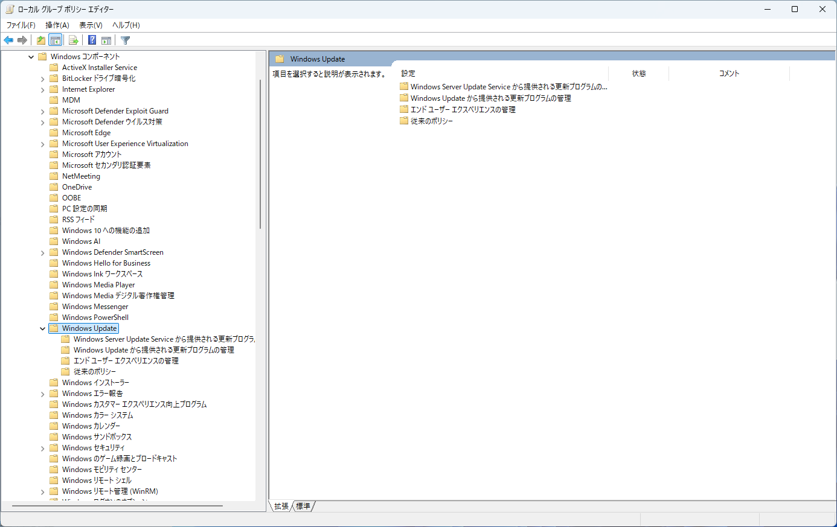837x527 pixels.
Task: Select Windows リモート シェル in tree
Action: tap(97, 481)
